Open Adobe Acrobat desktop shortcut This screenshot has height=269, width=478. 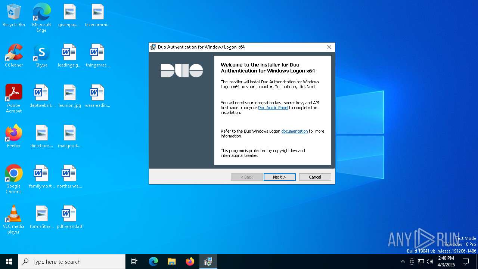pos(14,99)
